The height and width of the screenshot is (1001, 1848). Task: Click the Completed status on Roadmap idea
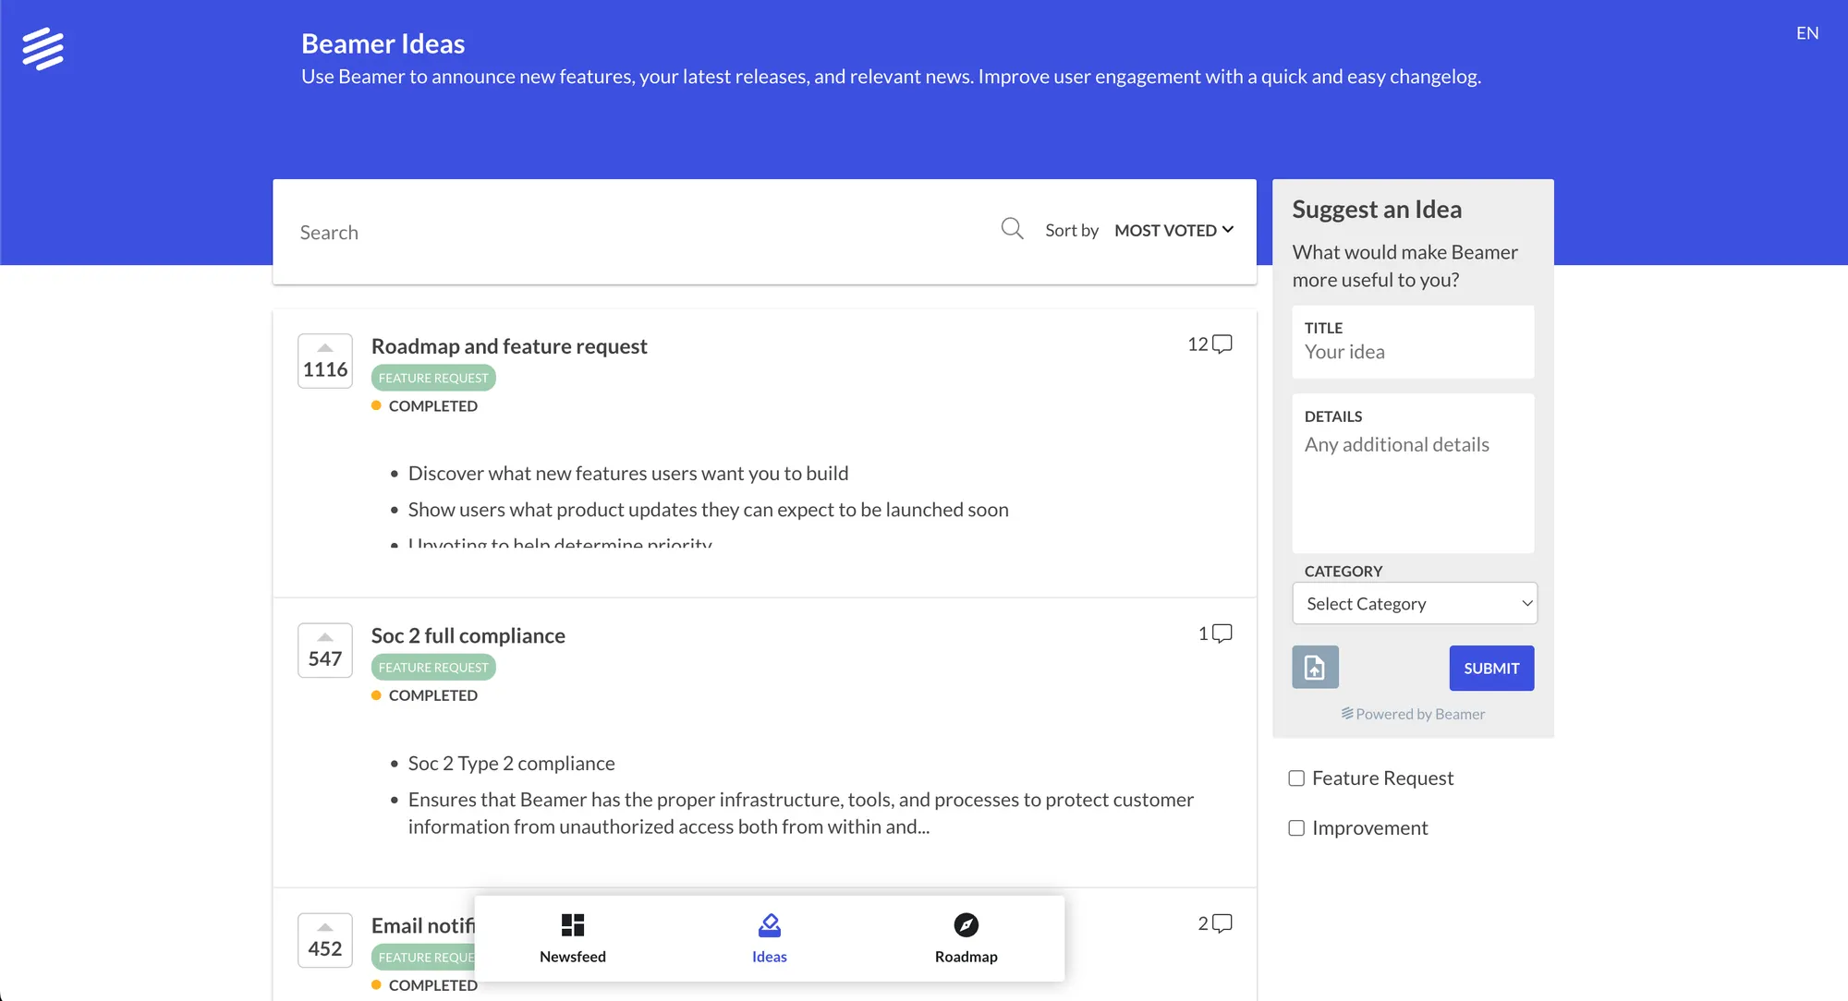tap(425, 406)
